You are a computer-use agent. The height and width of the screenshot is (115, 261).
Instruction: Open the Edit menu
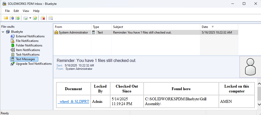16,11
